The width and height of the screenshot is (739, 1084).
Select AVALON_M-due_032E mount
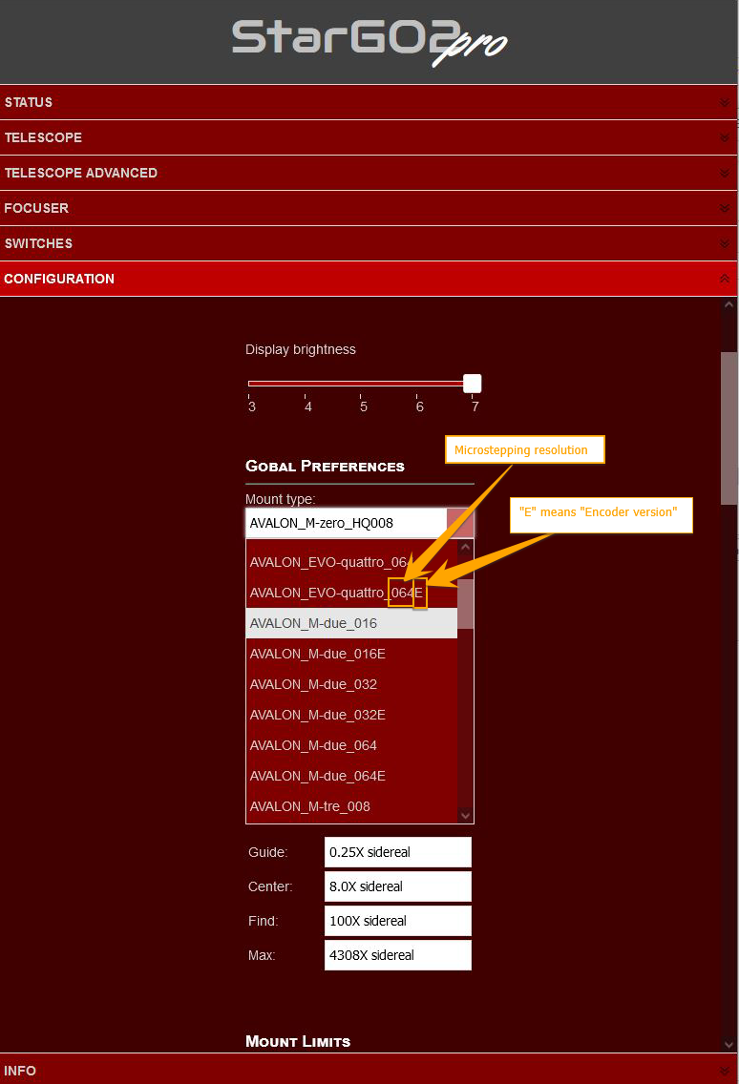coord(351,714)
